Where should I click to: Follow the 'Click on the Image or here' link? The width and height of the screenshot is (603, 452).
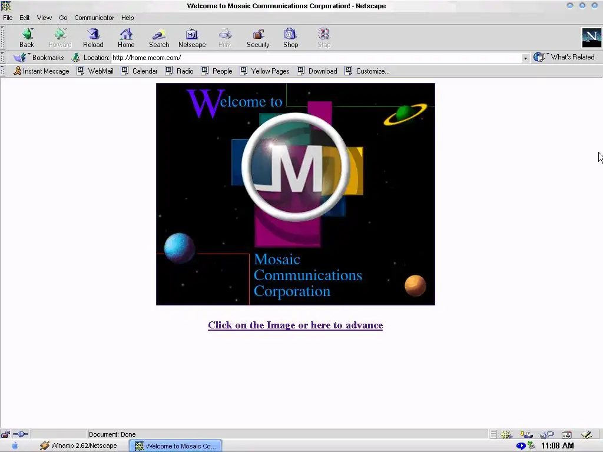(x=296, y=325)
